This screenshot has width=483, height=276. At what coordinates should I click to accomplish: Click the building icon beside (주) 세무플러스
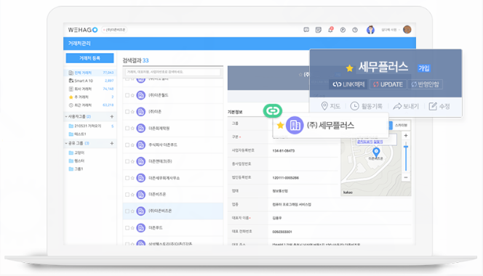click(295, 125)
